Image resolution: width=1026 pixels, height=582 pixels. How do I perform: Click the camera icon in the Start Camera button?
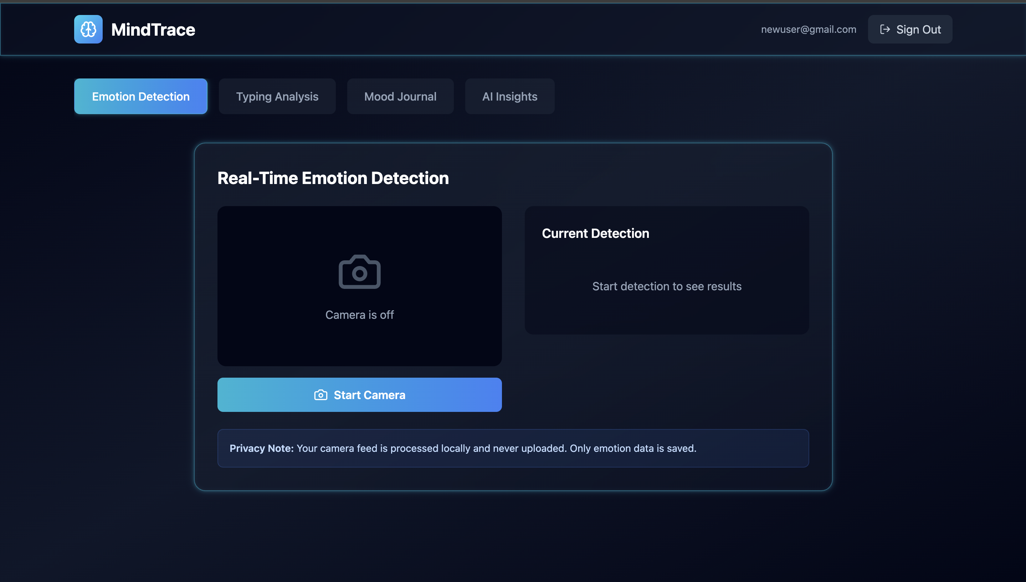tap(320, 395)
